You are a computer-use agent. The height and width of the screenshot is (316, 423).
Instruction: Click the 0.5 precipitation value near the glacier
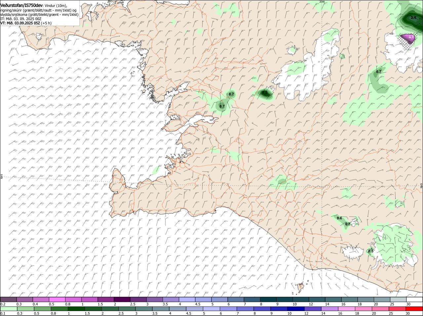tap(371, 251)
